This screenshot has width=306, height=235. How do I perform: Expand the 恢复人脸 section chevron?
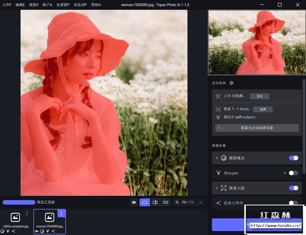point(217,188)
